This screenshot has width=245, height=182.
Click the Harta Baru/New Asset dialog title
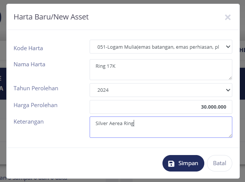coord(51,17)
